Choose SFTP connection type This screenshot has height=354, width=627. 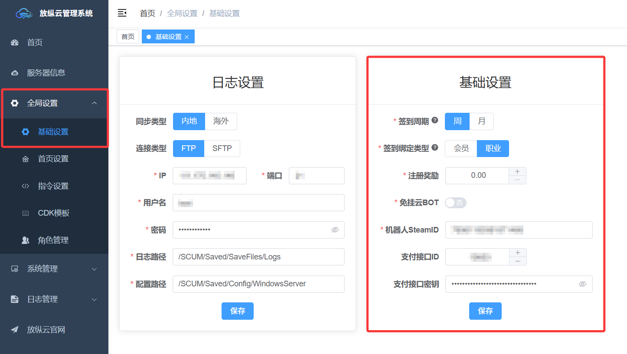pos(222,148)
